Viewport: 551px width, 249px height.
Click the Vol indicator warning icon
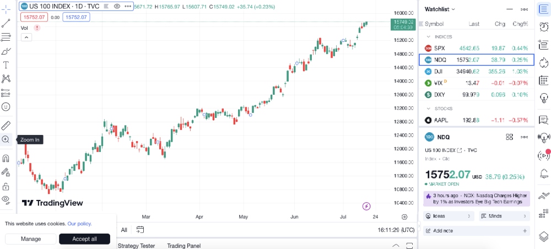37,28
